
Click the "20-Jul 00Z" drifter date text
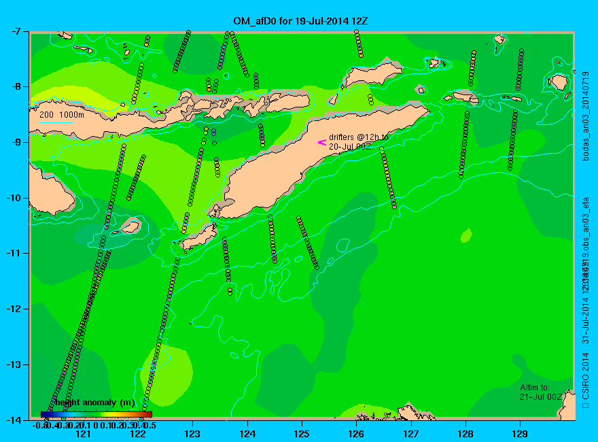pos(350,147)
